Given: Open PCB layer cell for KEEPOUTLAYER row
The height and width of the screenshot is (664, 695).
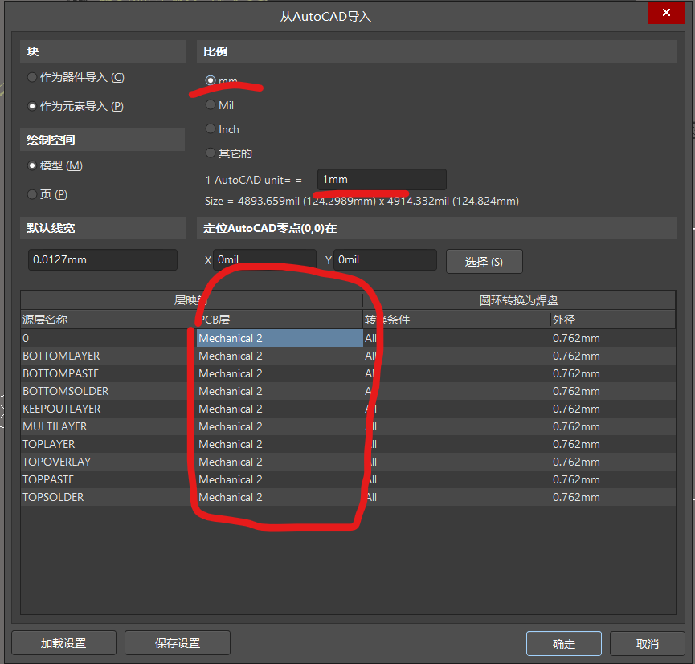Looking at the screenshot, I should tap(280, 409).
